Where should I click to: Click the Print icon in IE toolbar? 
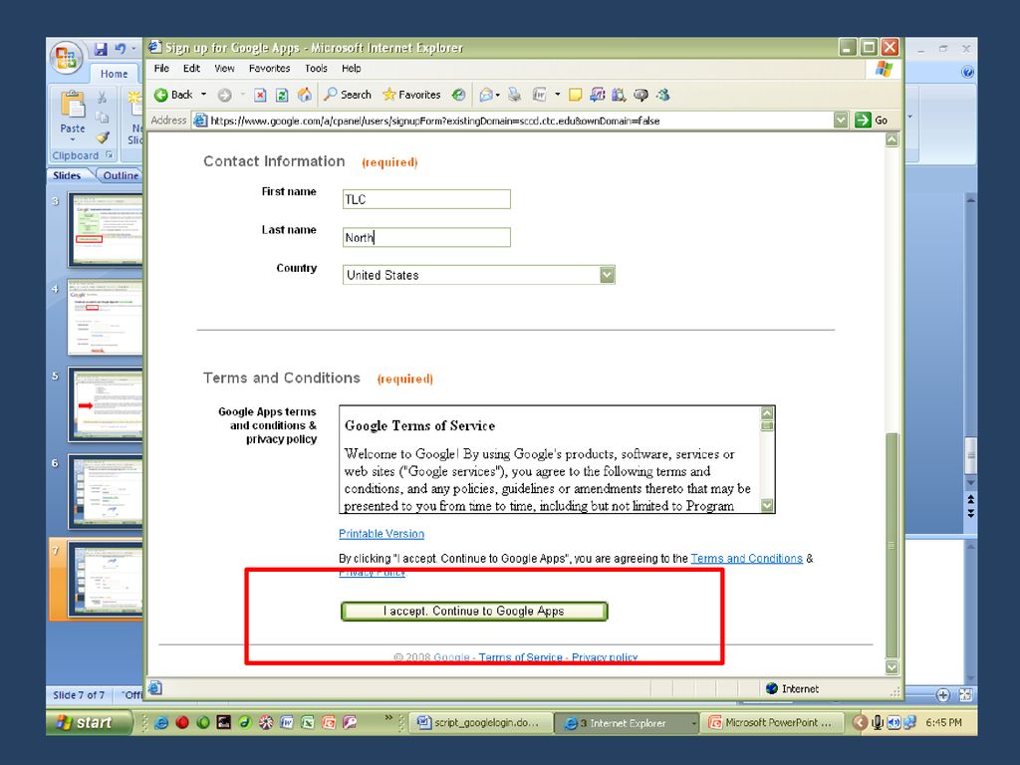click(x=515, y=95)
